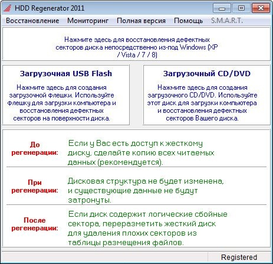Open the Полная версия menu
The image size is (273, 264).
pyautogui.click(x=141, y=21)
